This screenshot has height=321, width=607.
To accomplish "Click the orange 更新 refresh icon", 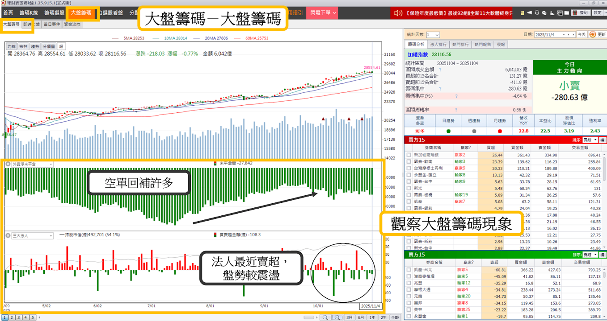I will click(x=593, y=34).
